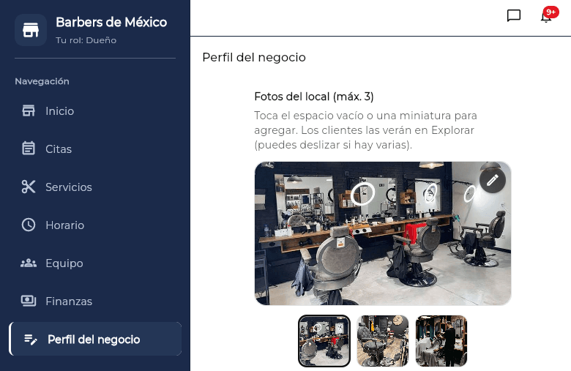571x371 pixels.
Task: Click the Citas calendar icon
Action: click(29, 149)
